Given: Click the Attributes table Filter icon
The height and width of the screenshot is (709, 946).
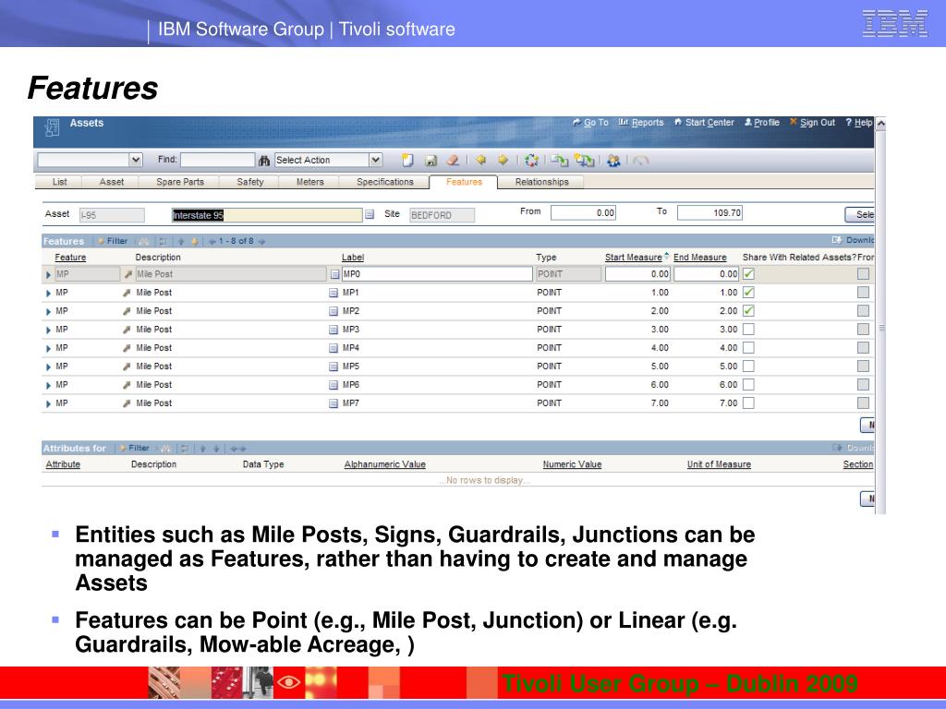Looking at the screenshot, I should tap(123, 449).
